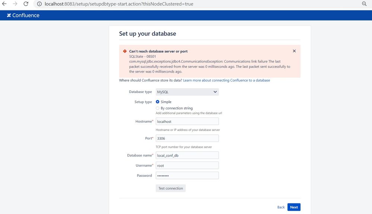Click the Back link
This screenshot has height=214, width=372.
point(281,207)
